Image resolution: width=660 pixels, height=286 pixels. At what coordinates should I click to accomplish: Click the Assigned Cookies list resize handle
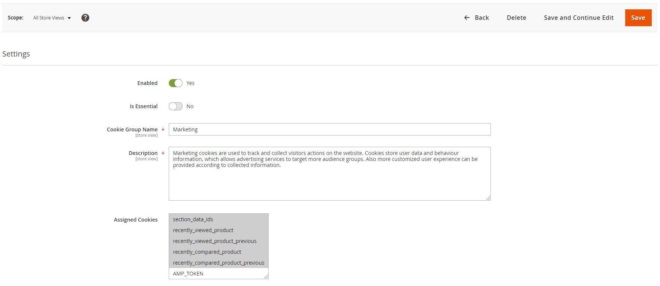pyautogui.click(x=266, y=277)
